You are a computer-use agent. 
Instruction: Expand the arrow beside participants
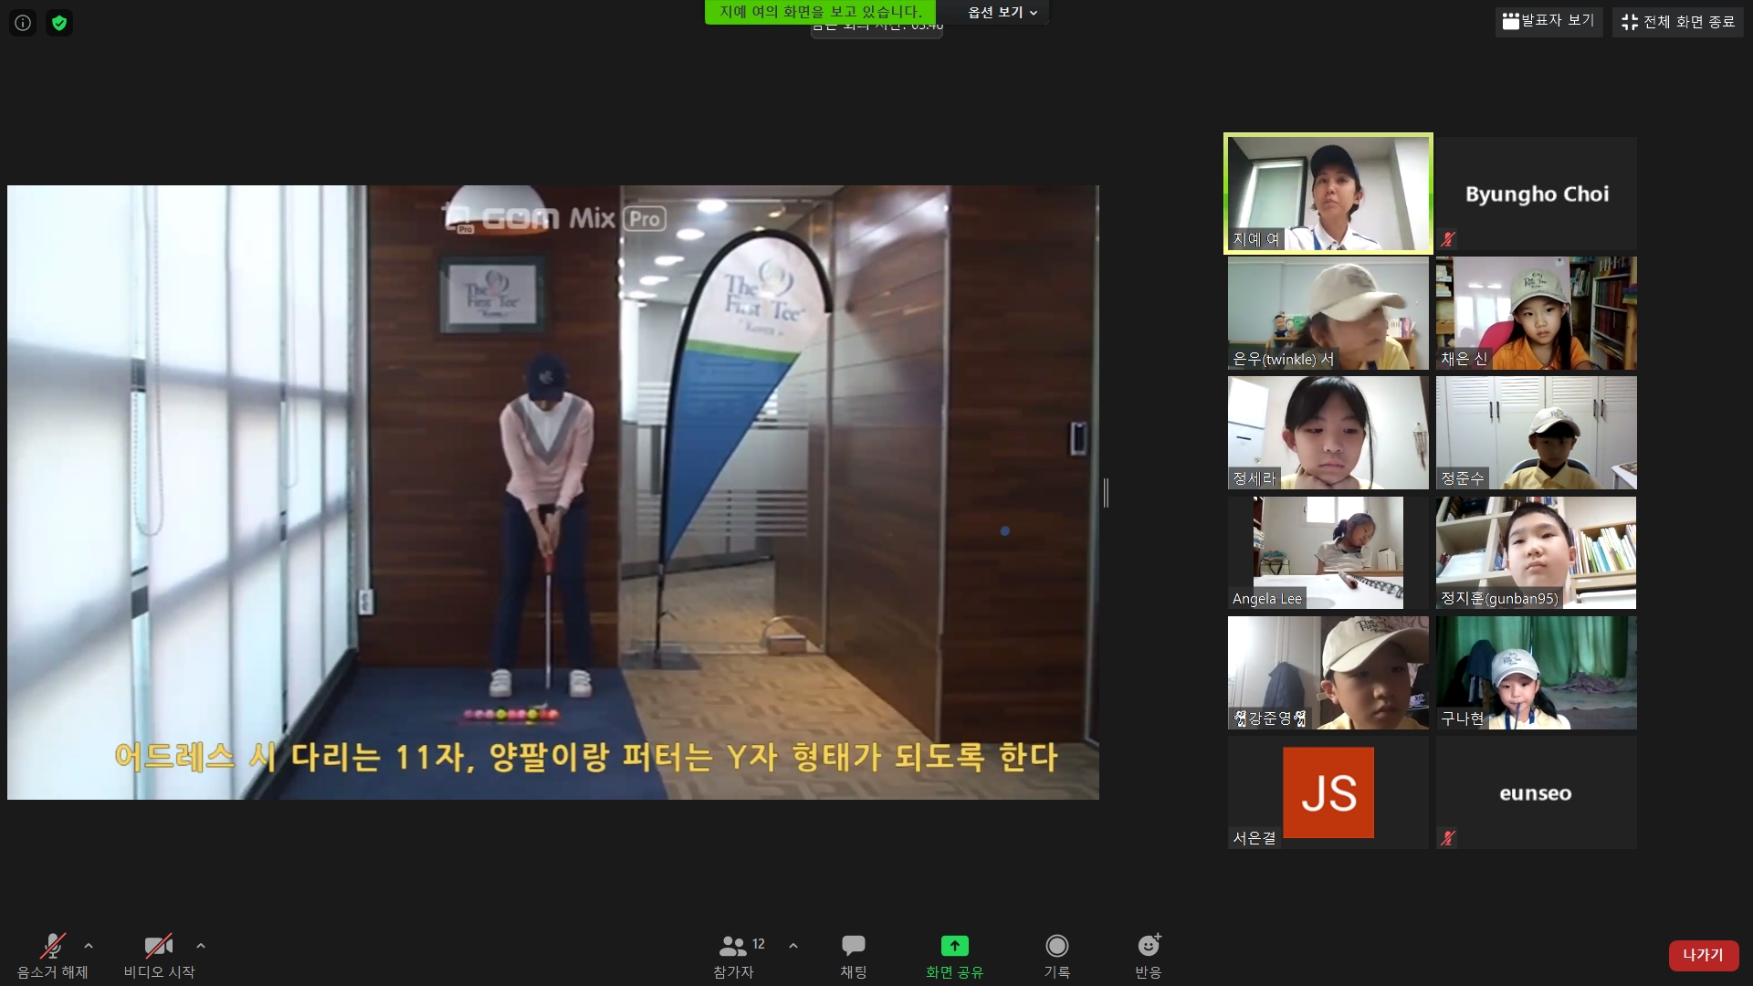[x=793, y=946]
